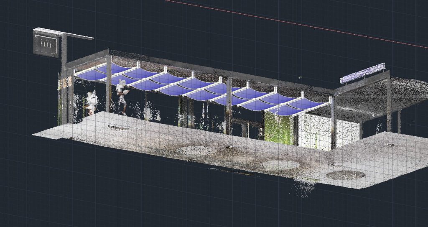The width and height of the screenshot is (428, 227).
Task: Select the small oval mark on left pavement
Action: pos(117,128)
